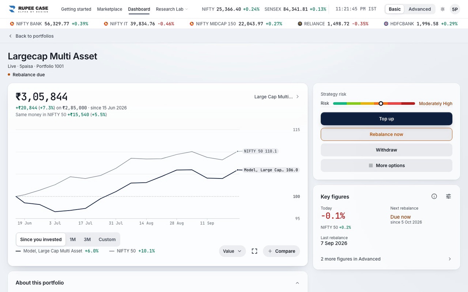Switch to Basic mode
Viewport: 468px width, 292px height.
pos(395,9)
